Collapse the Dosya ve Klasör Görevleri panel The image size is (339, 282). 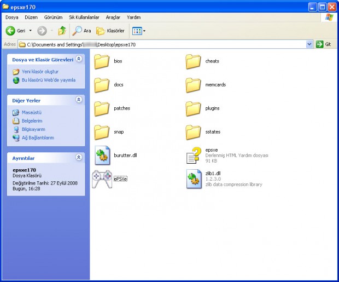pos(79,59)
